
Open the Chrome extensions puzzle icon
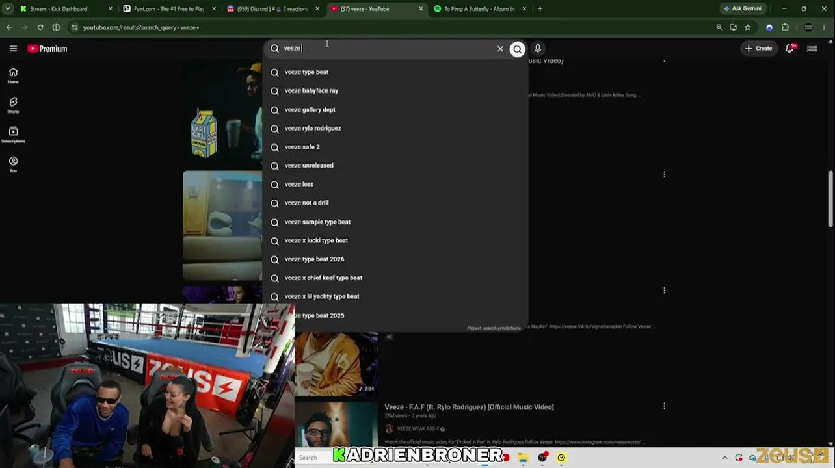[x=785, y=27]
